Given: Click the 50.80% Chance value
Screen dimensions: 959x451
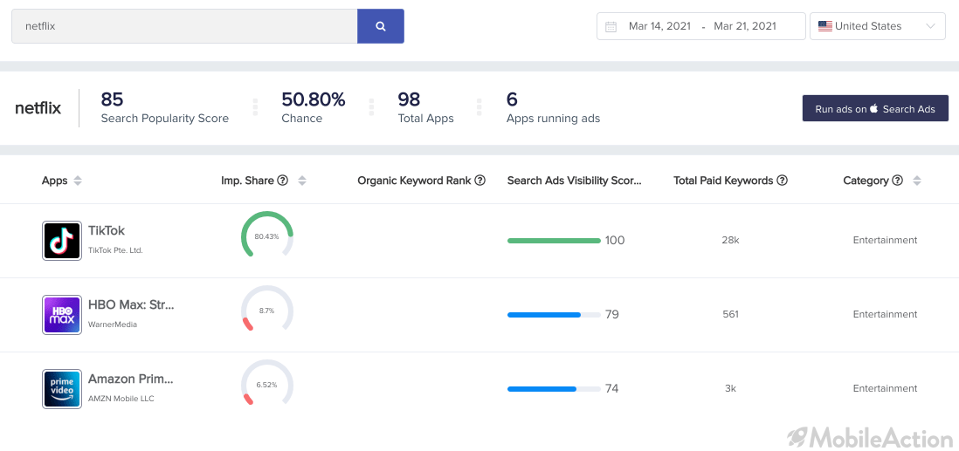Looking at the screenshot, I should 314,99.
